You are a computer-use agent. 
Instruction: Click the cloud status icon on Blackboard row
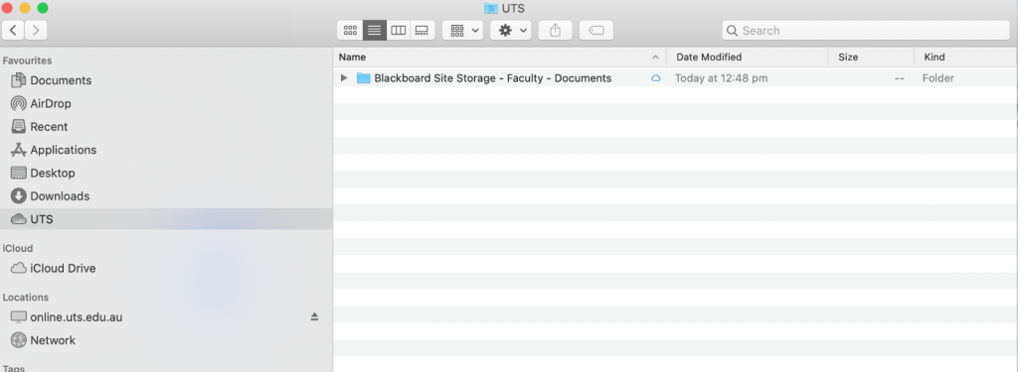click(656, 77)
